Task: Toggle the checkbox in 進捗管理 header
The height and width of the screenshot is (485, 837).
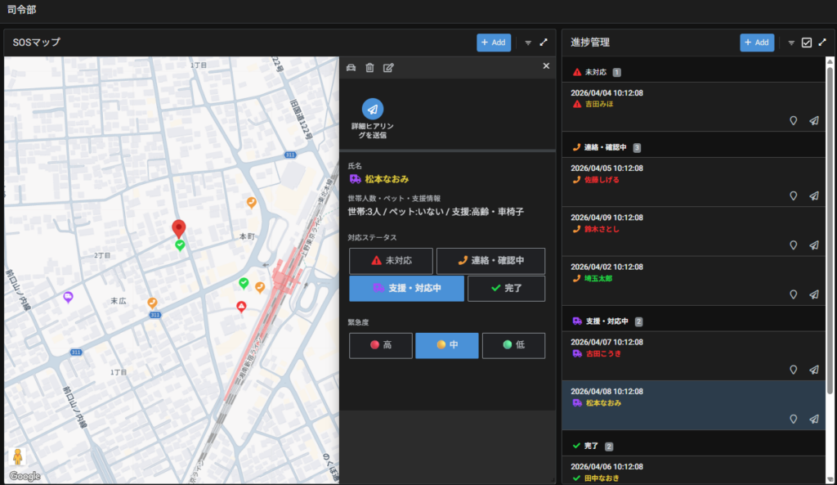Action: 807,43
